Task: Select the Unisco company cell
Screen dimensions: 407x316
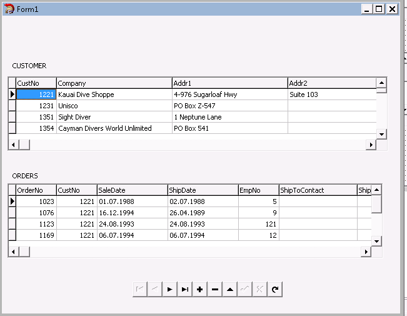Action: pos(114,106)
